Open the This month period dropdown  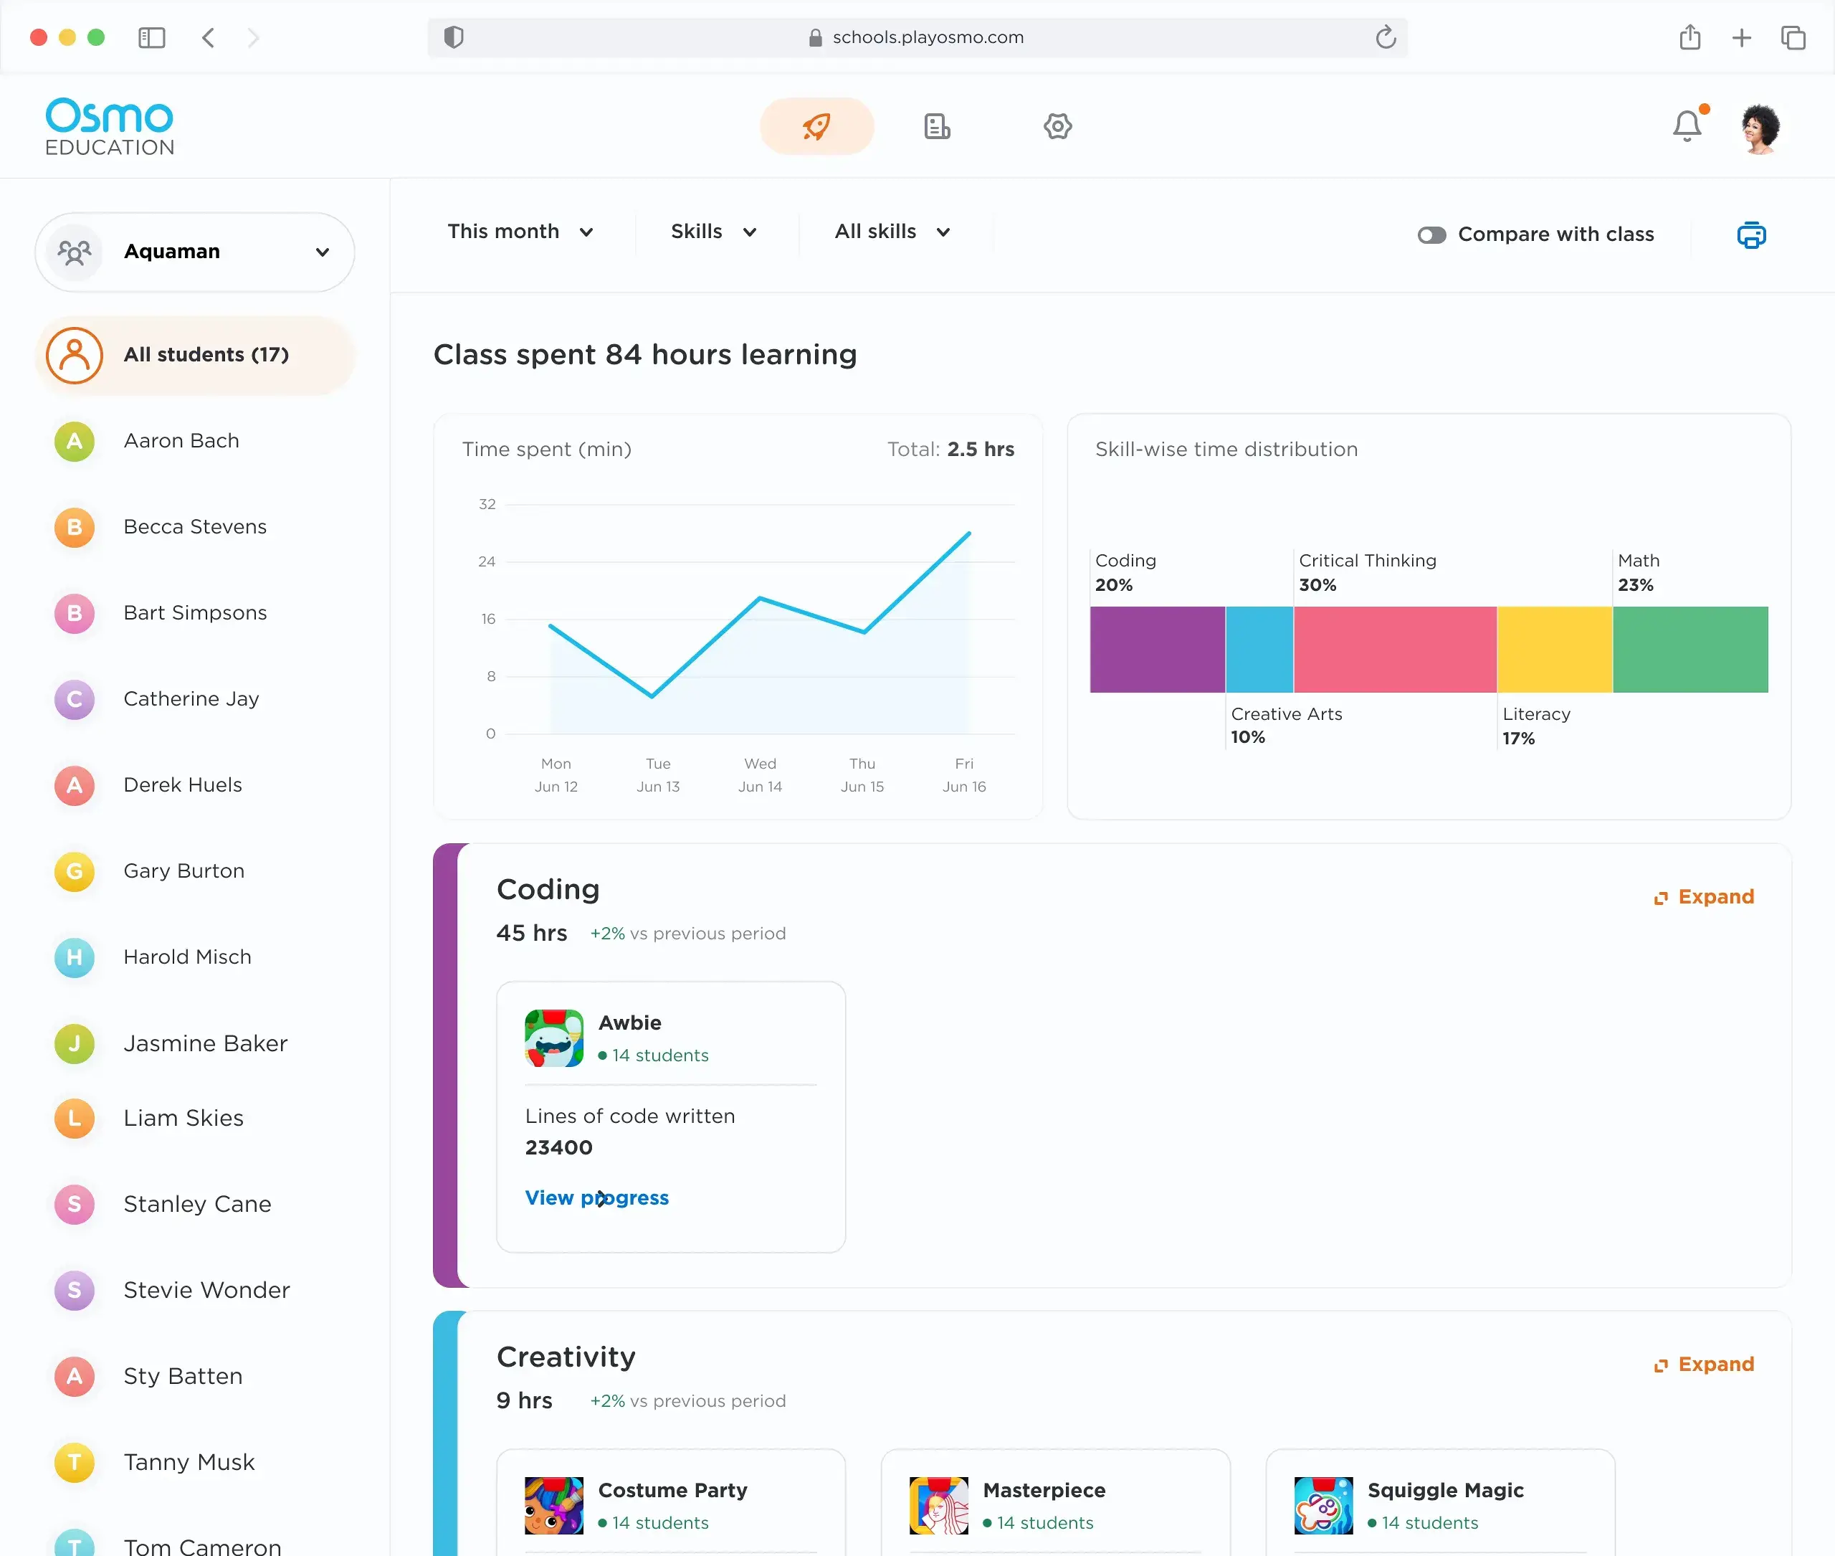(520, 232)
